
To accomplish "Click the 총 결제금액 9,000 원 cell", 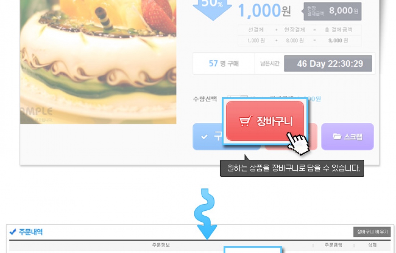I will tap(338, 41).
